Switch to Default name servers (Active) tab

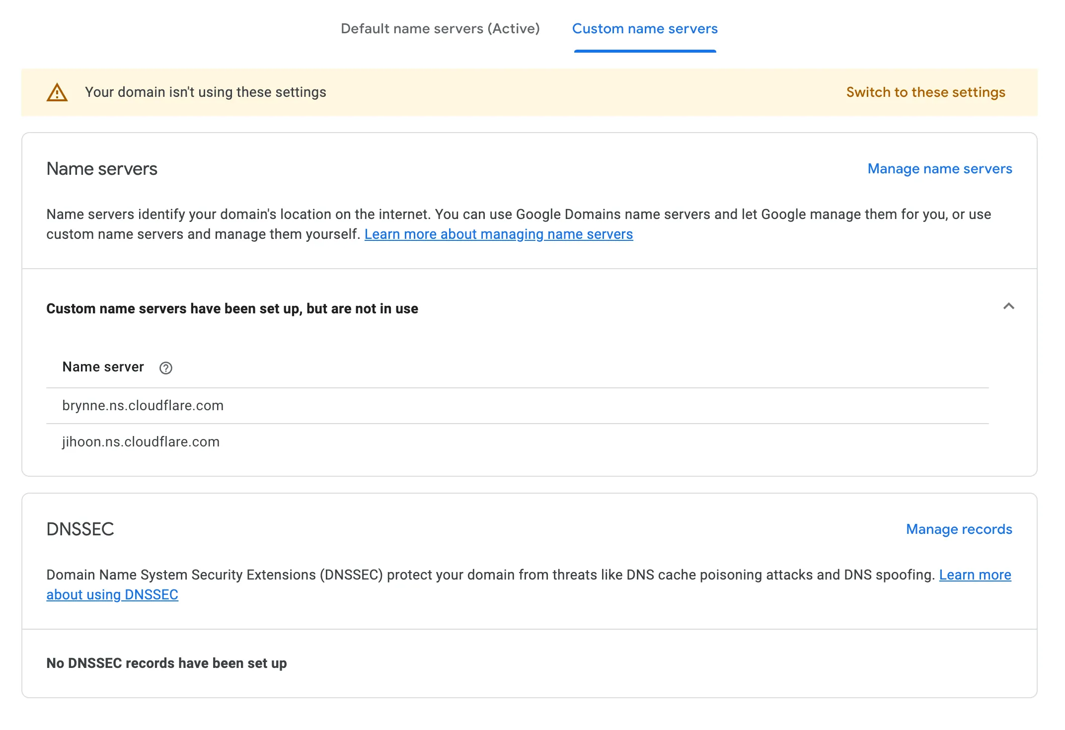(440, 29)
